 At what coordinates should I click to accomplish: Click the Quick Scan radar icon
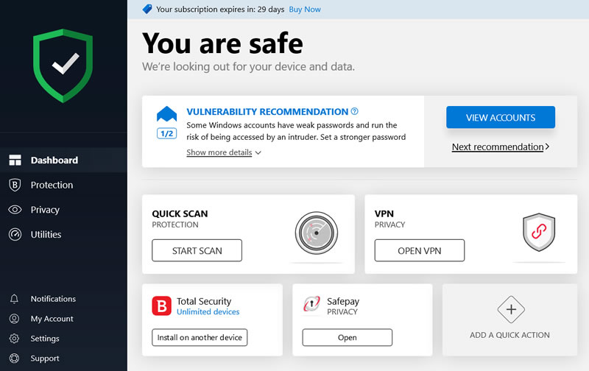pos(317,233)
